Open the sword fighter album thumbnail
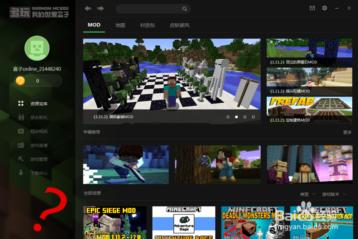Image resolution: width=358 pixels, height=239 pixels. [x=126, y=165]
